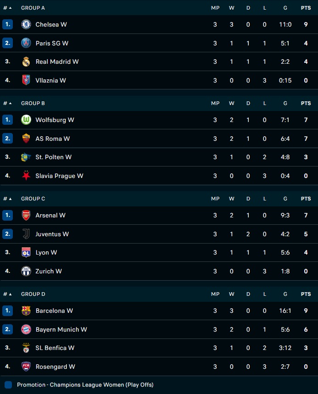Sort Group C by MP column header
This screenshot has width=318, height=394.
click(x=215, y=199)
